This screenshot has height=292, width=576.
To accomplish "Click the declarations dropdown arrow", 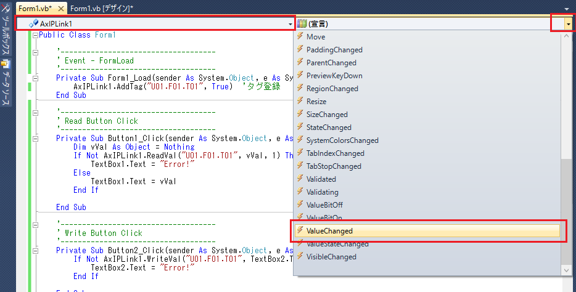I will click(567, 23).
